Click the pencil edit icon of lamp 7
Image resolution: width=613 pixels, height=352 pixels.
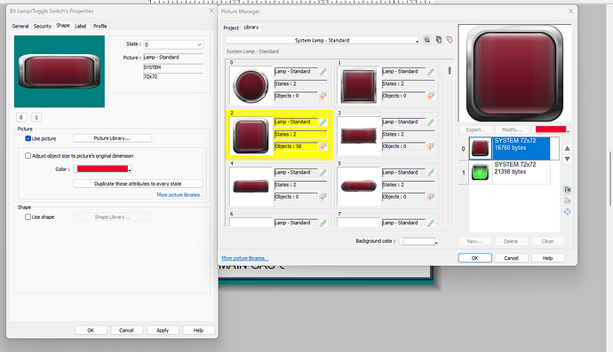(430, 223)
